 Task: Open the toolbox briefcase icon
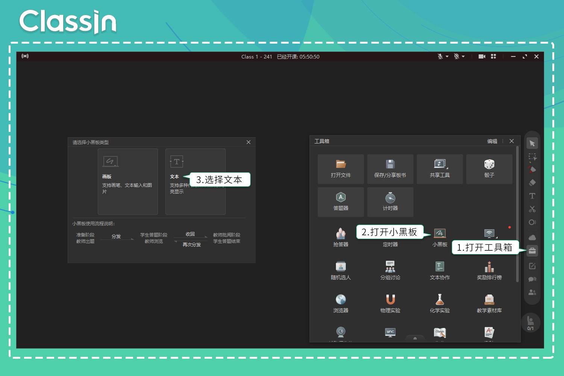[x=532, y=251]
